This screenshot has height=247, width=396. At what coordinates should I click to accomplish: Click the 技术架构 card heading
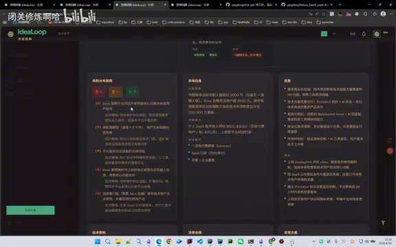tap(99, 233)
